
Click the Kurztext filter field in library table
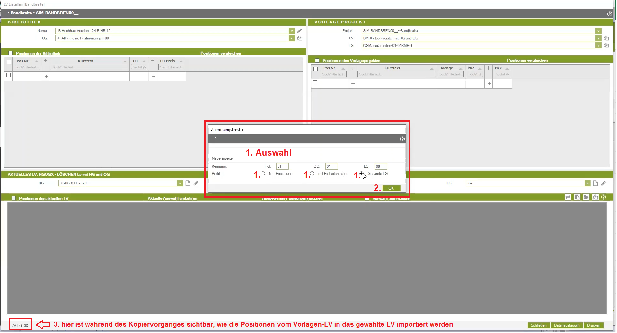[x=89, y=67]
